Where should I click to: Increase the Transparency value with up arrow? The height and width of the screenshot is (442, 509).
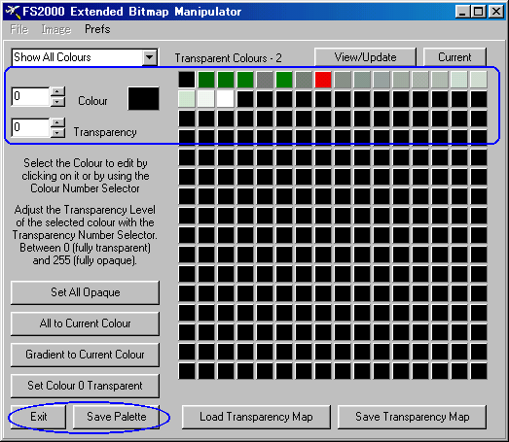57,122
